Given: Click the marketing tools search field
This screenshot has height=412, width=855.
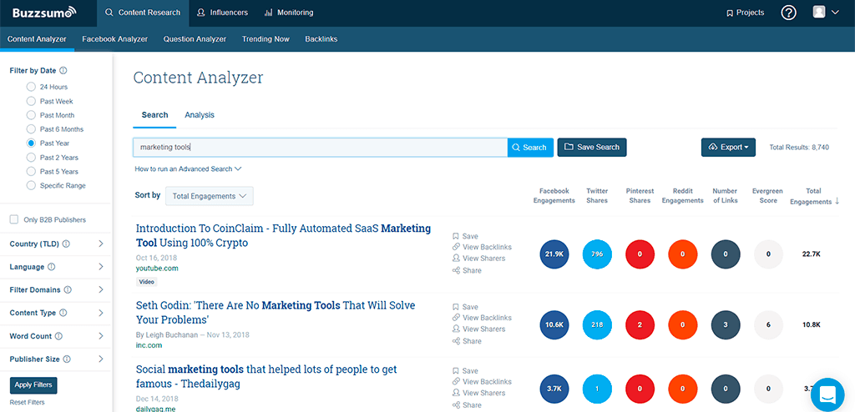Looking at the screenshot, I should (320, 147).
